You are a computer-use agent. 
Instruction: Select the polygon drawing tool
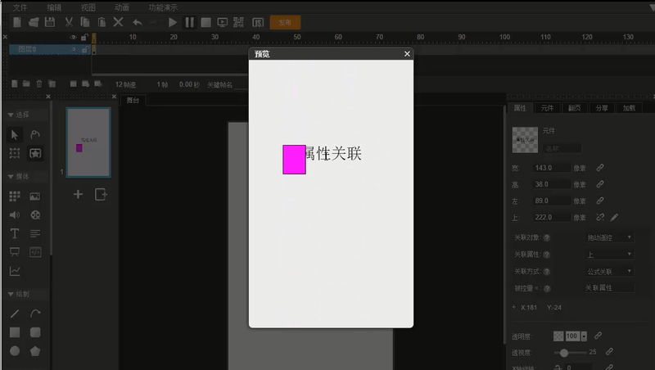click(x=35, y=351)
